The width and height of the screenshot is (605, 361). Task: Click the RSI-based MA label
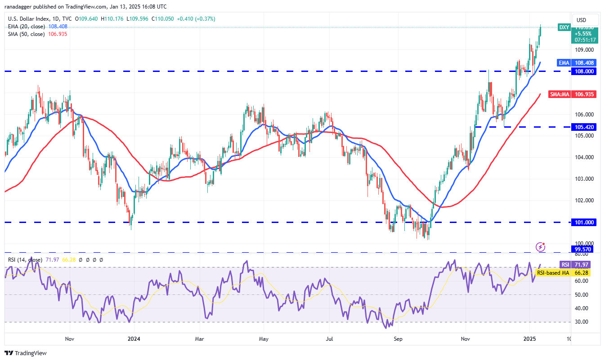point(554,272)
